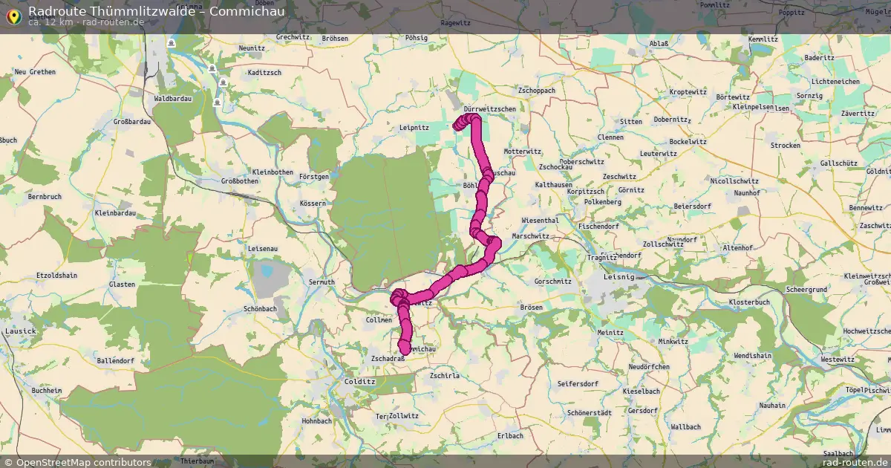Click the Bockelwitz place label

[x=688, y=140]
